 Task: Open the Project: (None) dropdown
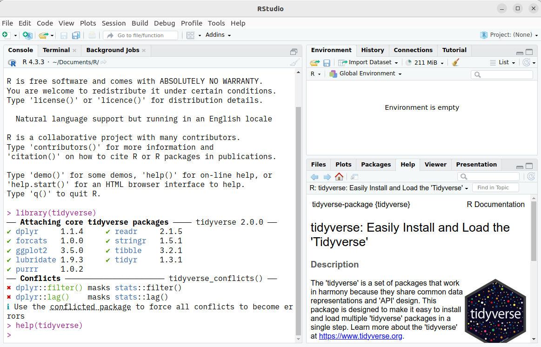(509, 35)
